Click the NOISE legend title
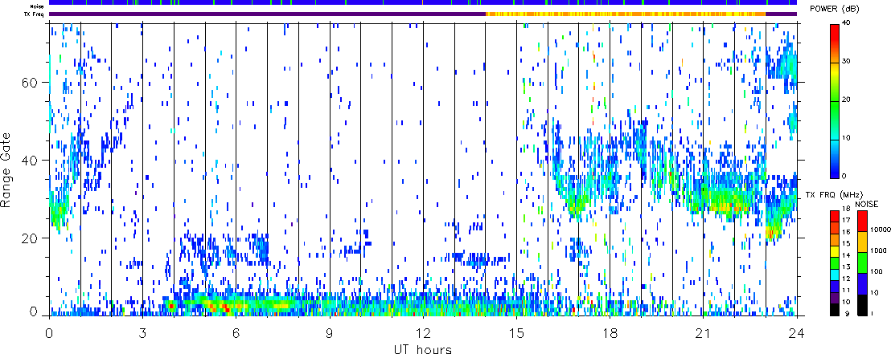The width and height of the screenshot is (891, 354). click(867, 204)
